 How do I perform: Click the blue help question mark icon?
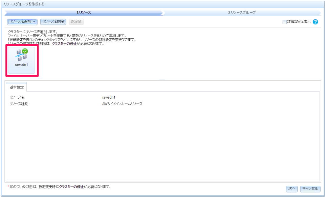pyautogui.click(x=315, y=22)
